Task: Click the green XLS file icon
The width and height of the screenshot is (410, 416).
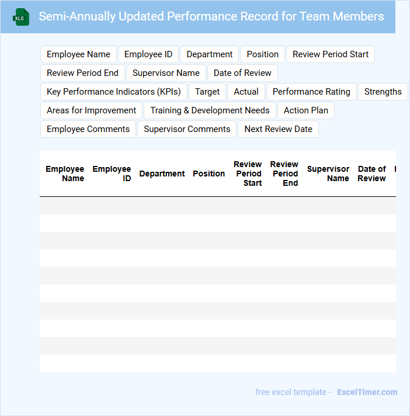Action: [21, 18]
